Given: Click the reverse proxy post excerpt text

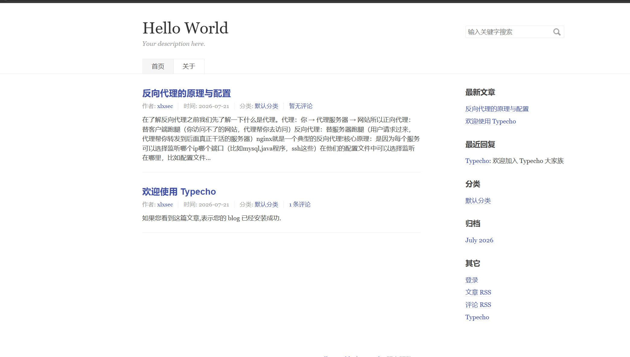Looking at the screenshot, I should coord(281,139).
